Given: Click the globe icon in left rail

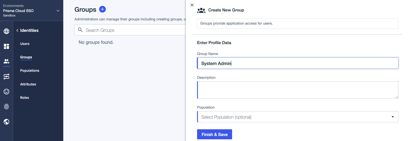Looking at the screenshot, I should tap(6, 31).
